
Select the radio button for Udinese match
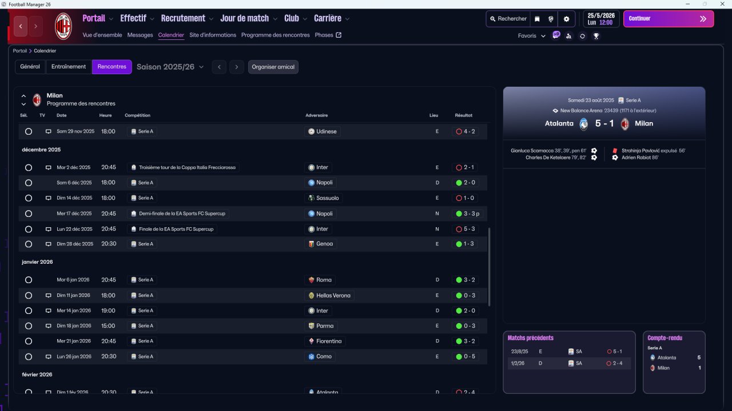pyautogui.click(x=29, y=131)
